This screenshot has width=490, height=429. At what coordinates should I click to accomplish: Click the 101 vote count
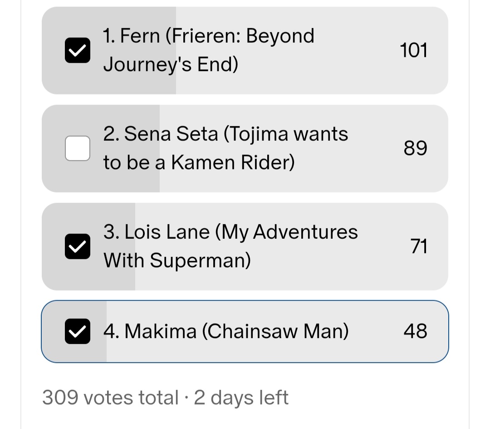click(413, 50)
